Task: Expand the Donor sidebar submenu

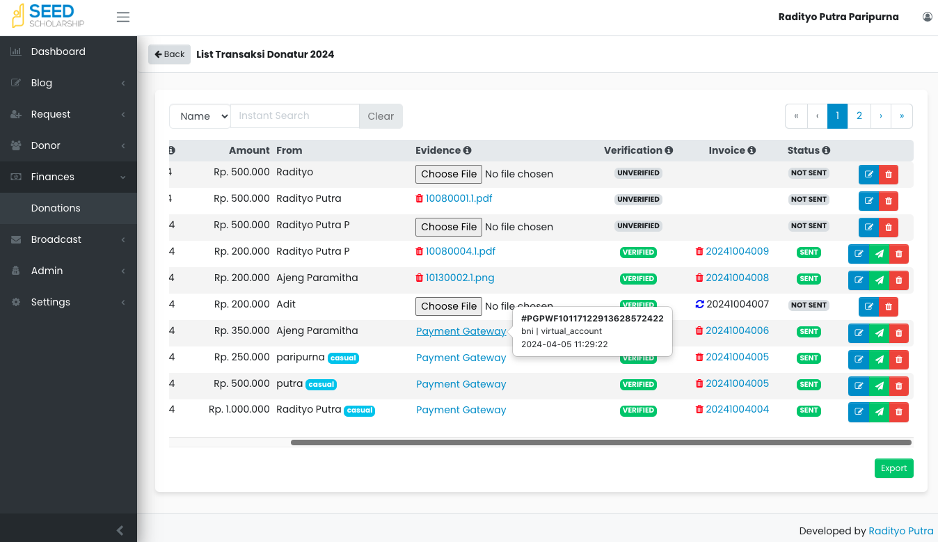Action: coord(68,145)
